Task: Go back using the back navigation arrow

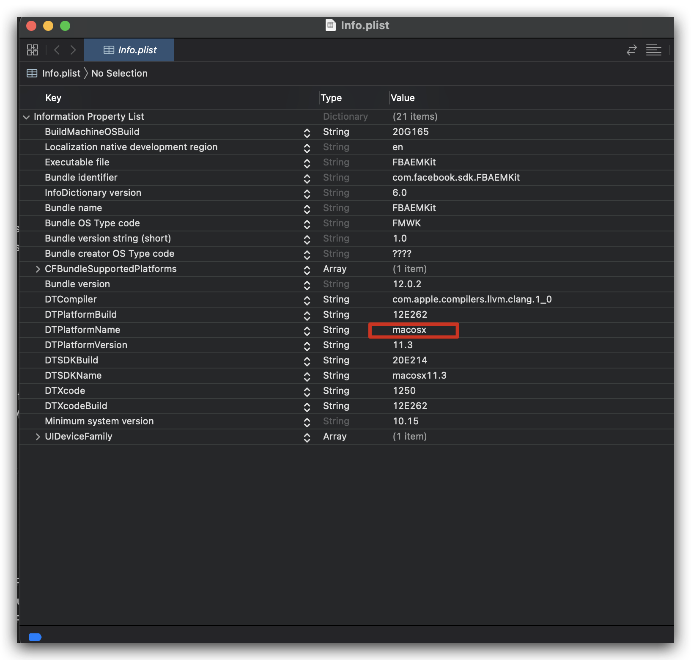Action: [57, 49]
